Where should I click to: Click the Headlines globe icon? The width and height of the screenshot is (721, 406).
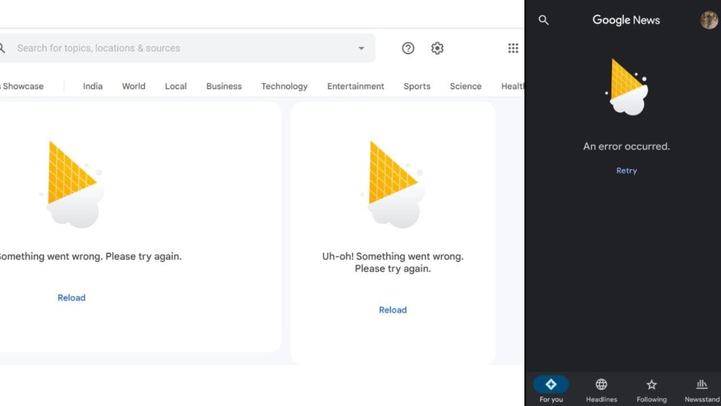[x=602, y=385]
